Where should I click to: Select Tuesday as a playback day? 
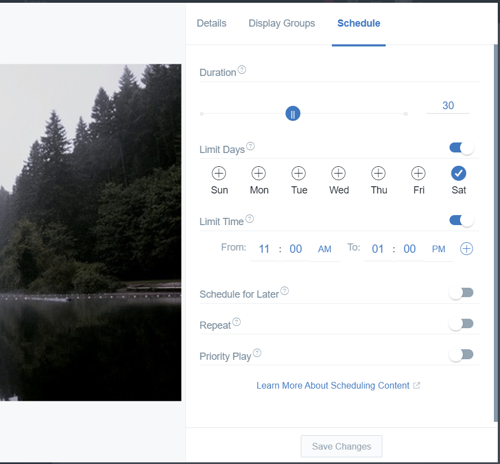click(x=299, y=173)
